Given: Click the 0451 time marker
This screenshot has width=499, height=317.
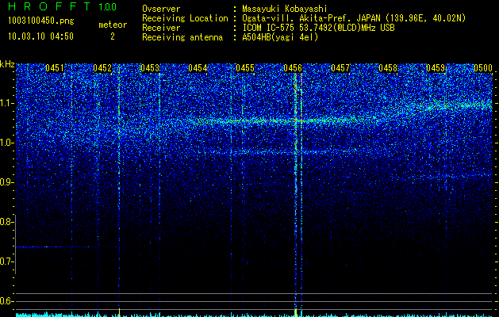Looking at the screenshot, I should coord(55,68).
